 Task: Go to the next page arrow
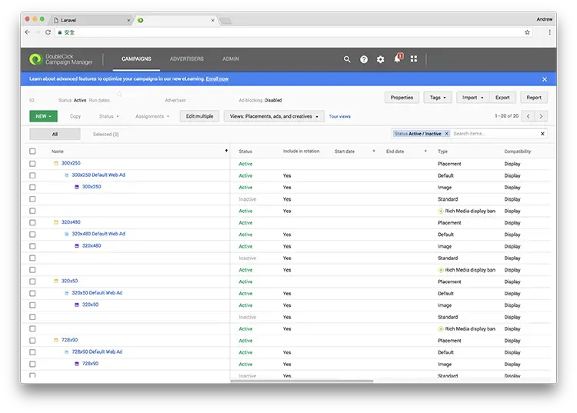click(542, 116)
